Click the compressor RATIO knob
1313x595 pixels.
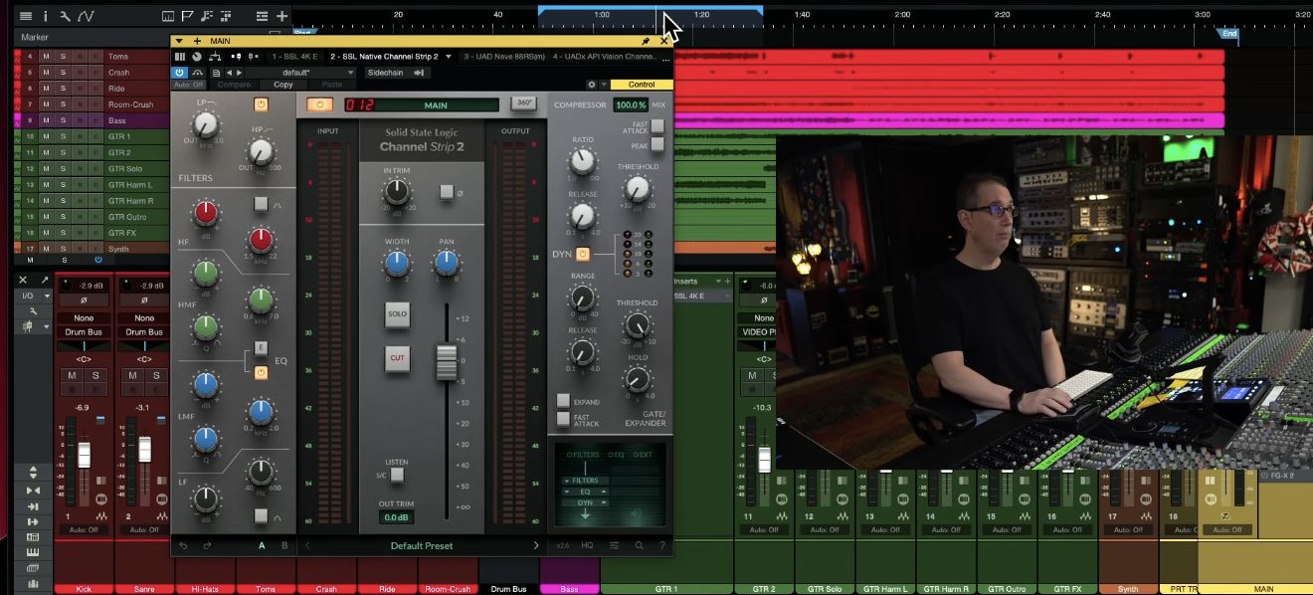[x=582, y=160]
